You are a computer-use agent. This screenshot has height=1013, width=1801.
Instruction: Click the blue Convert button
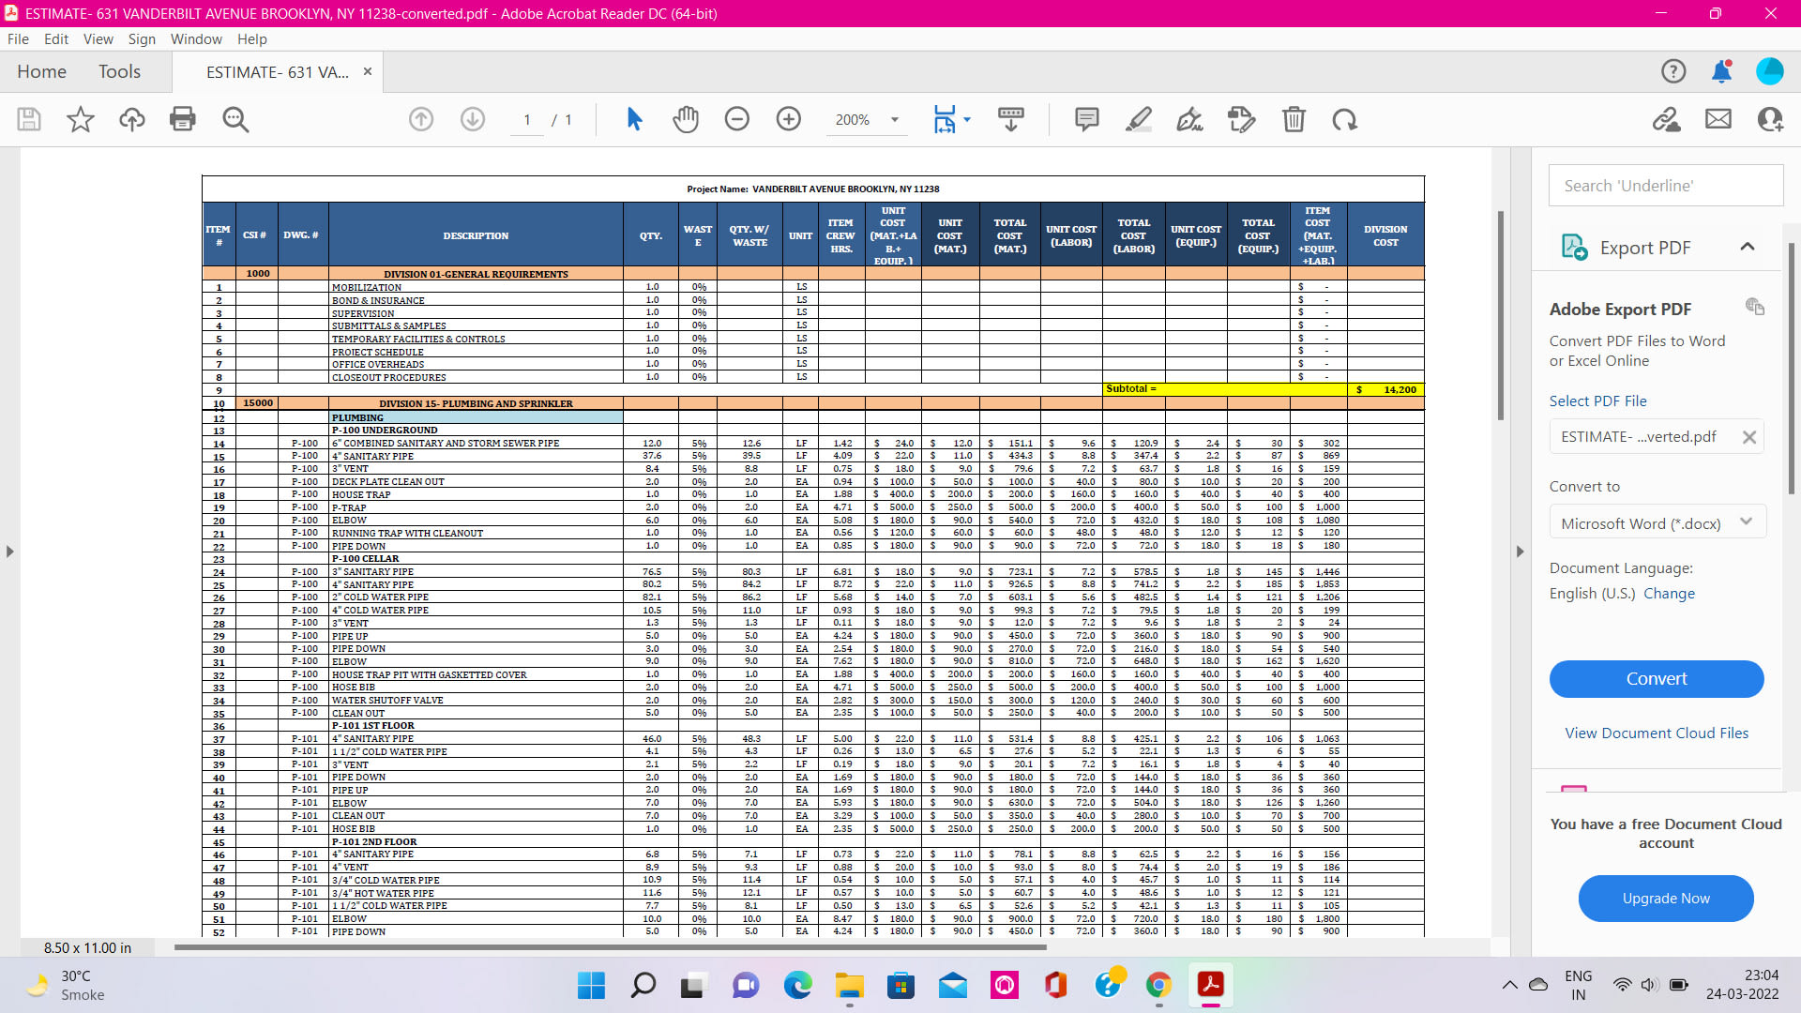[x=1657, y=679]
